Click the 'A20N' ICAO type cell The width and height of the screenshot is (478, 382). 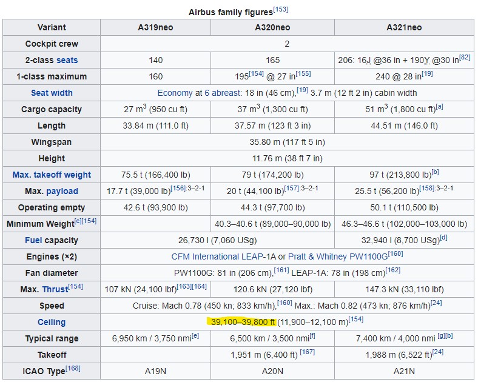272,371
